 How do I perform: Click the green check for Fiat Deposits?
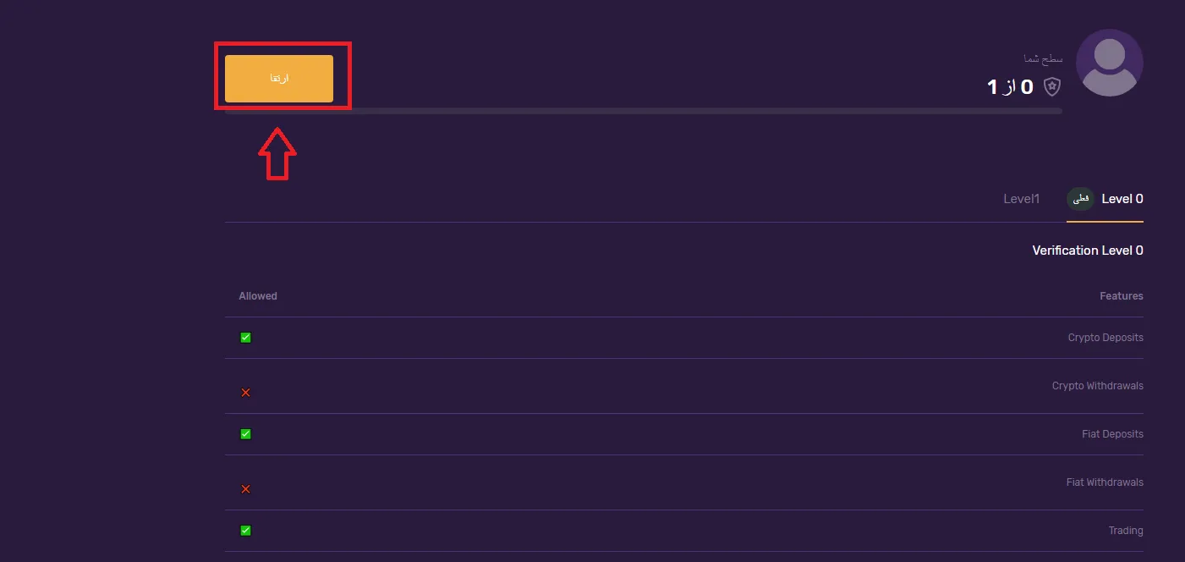coord(245,434)
